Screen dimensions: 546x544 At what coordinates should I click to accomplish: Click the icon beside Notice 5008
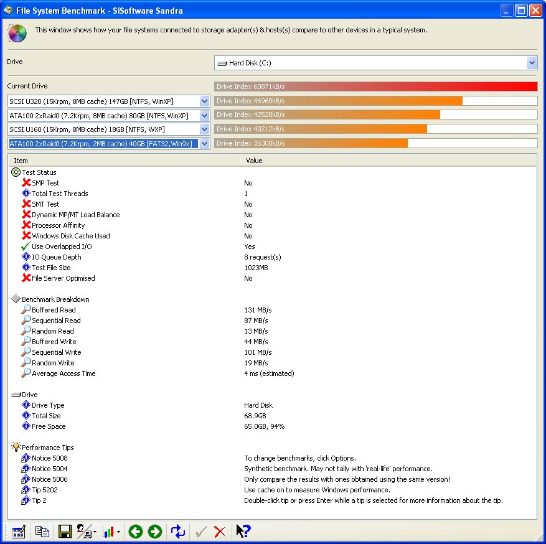point(26,458)
